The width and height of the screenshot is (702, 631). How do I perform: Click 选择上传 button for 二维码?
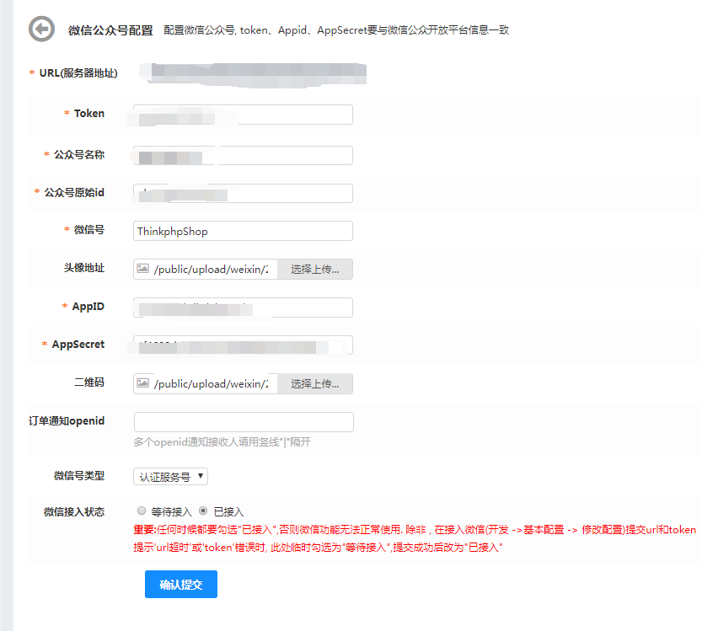(315, 384)
